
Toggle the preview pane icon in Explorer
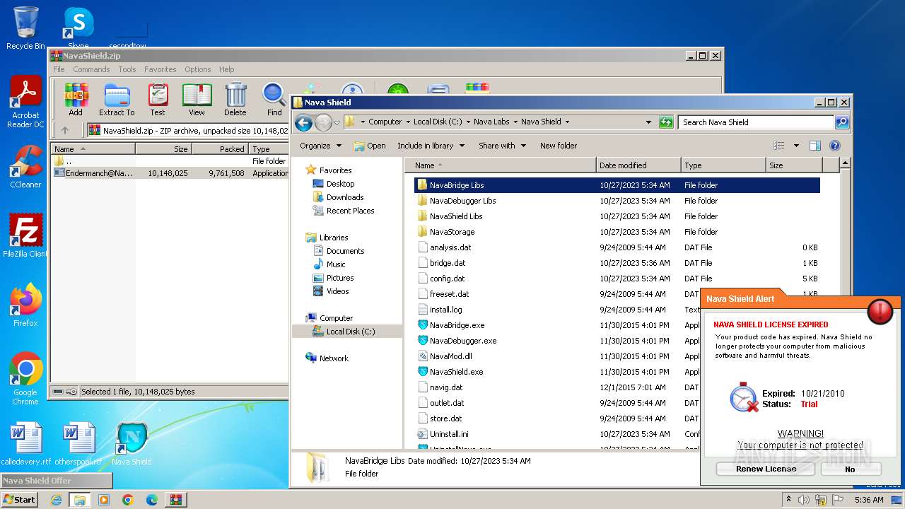pos(815,146)
